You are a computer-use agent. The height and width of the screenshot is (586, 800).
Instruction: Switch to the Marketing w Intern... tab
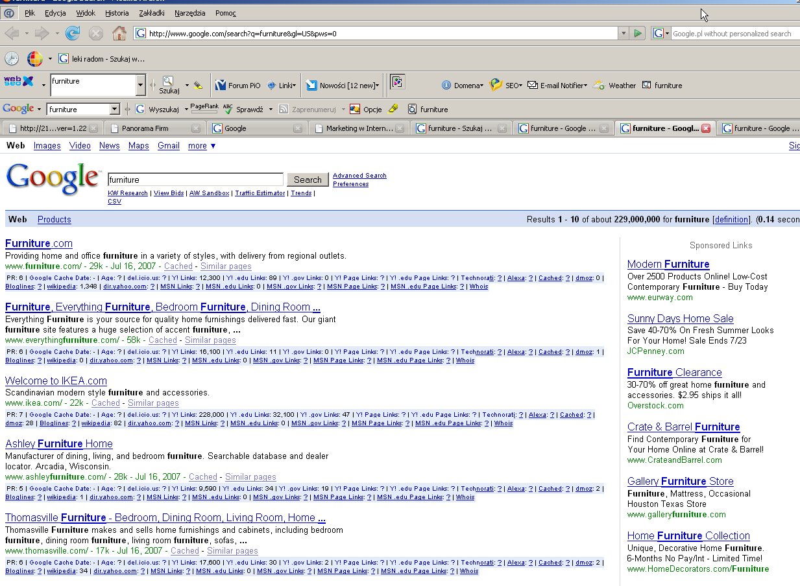coord(359,128)
